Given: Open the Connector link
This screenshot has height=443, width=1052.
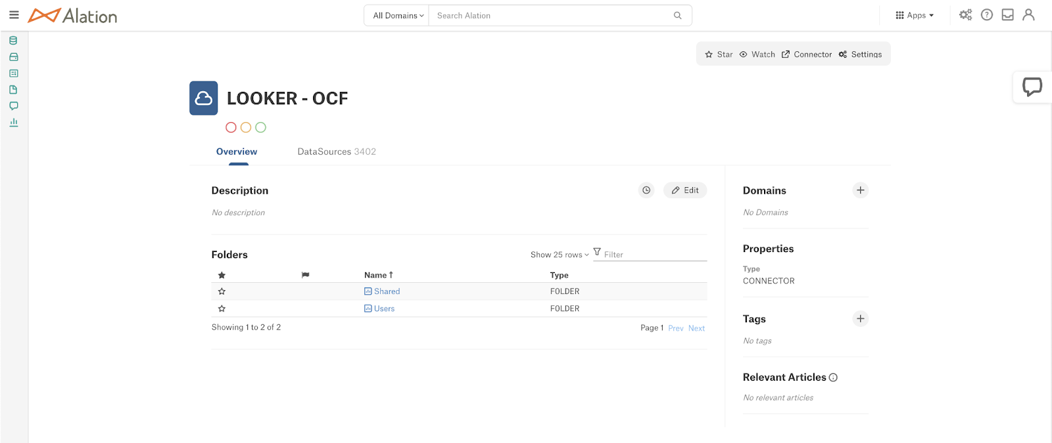Looking at the screenshot, I should (807, 54).
